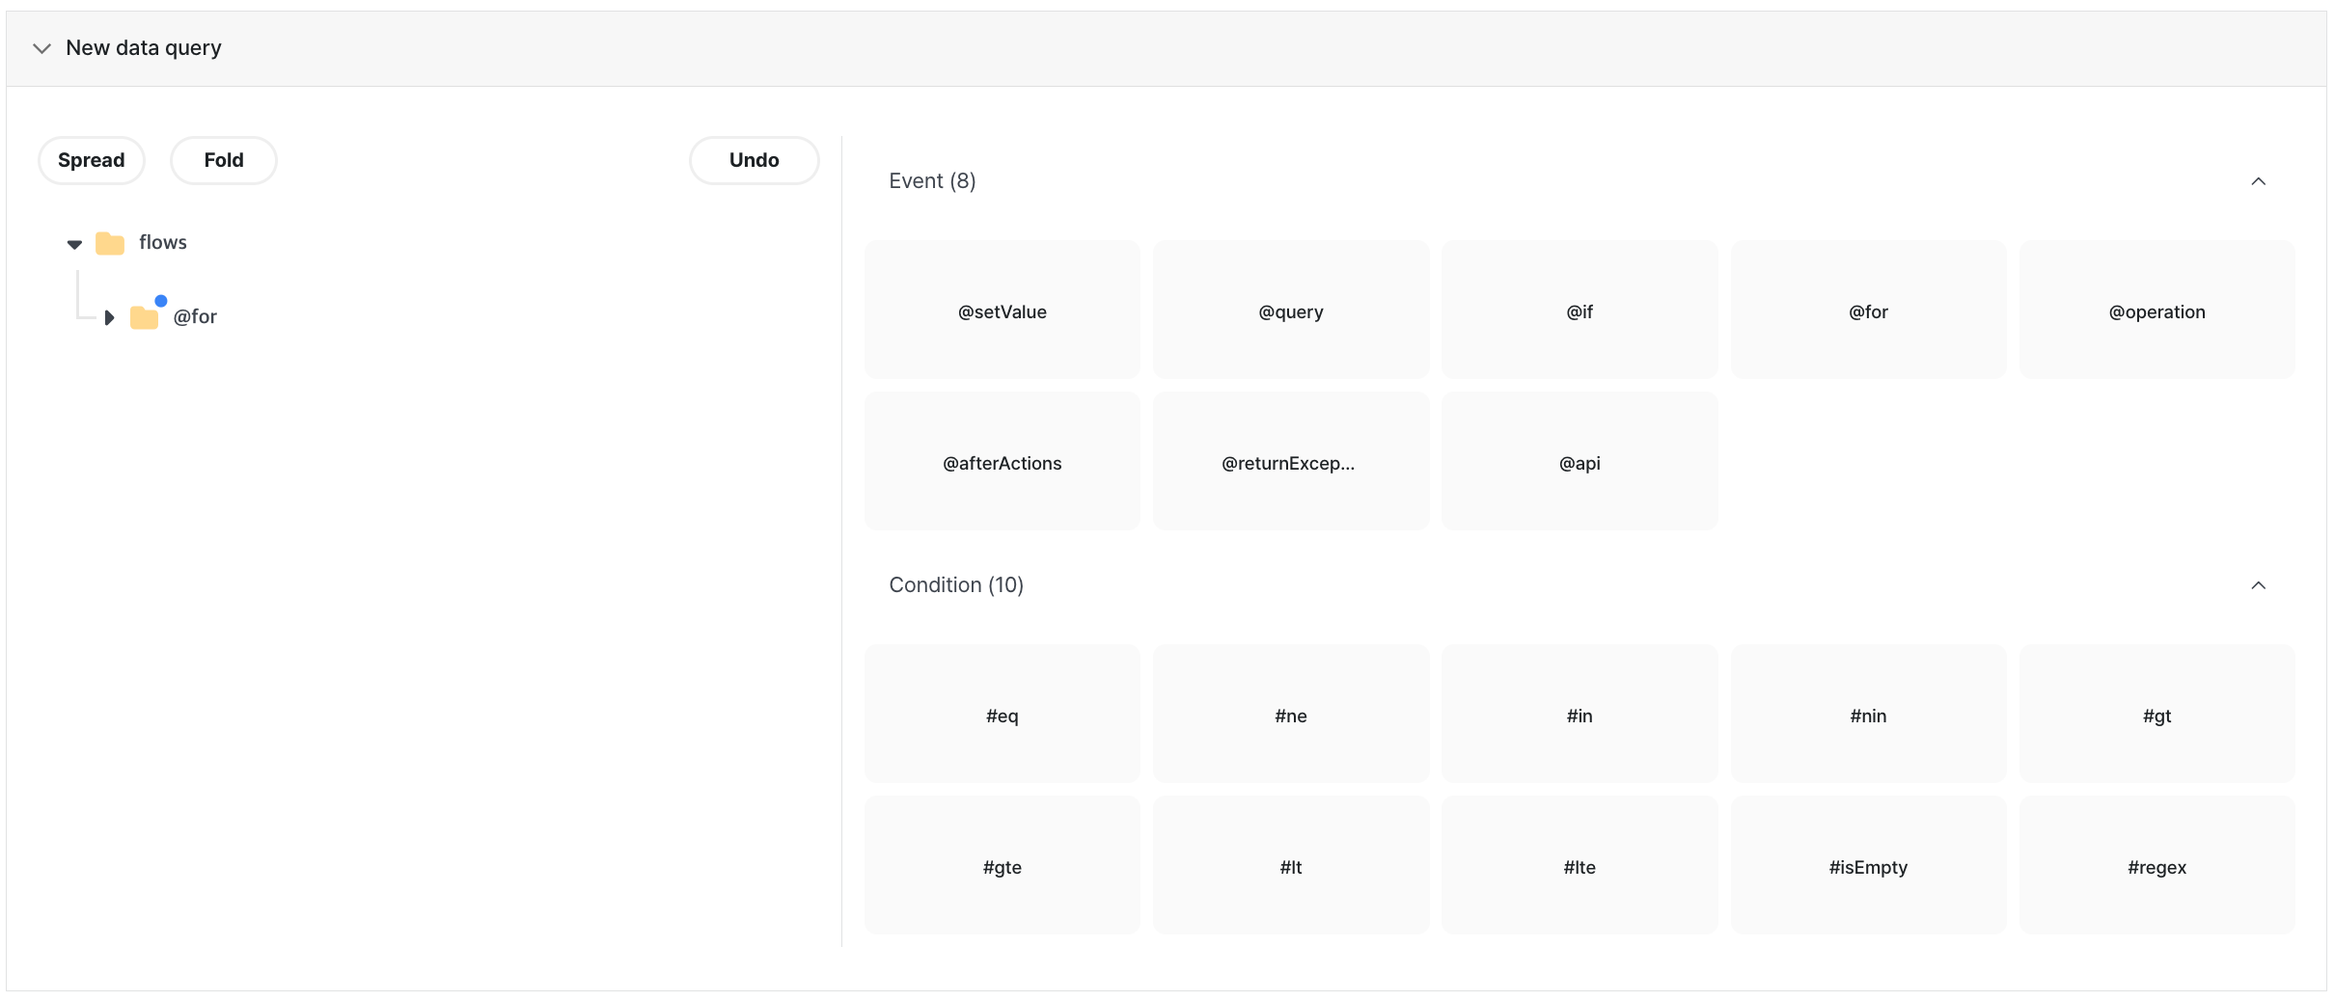Collapse the New data query panel
2335x1001 pixels.
(41, 48)
